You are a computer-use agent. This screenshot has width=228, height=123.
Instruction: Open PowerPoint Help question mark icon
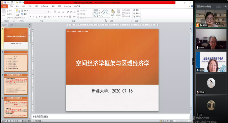(x=192, y=6)
